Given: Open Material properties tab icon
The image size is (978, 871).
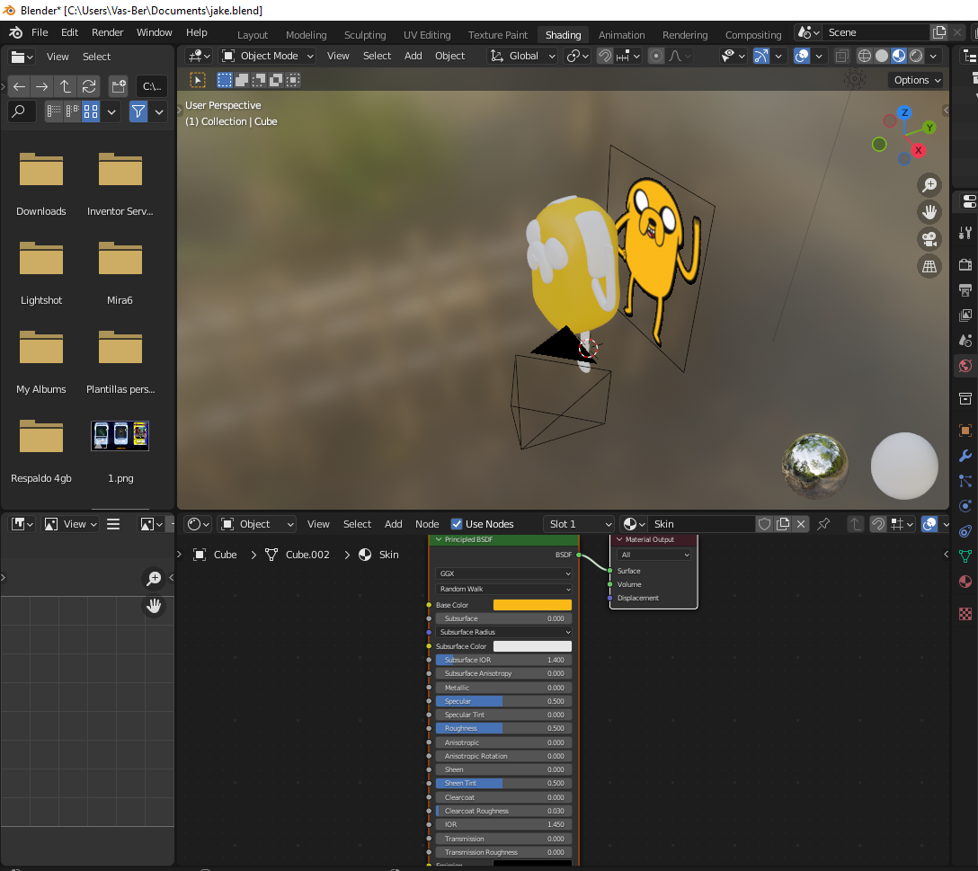Looking at the screenshot, I should pos(965,582).
